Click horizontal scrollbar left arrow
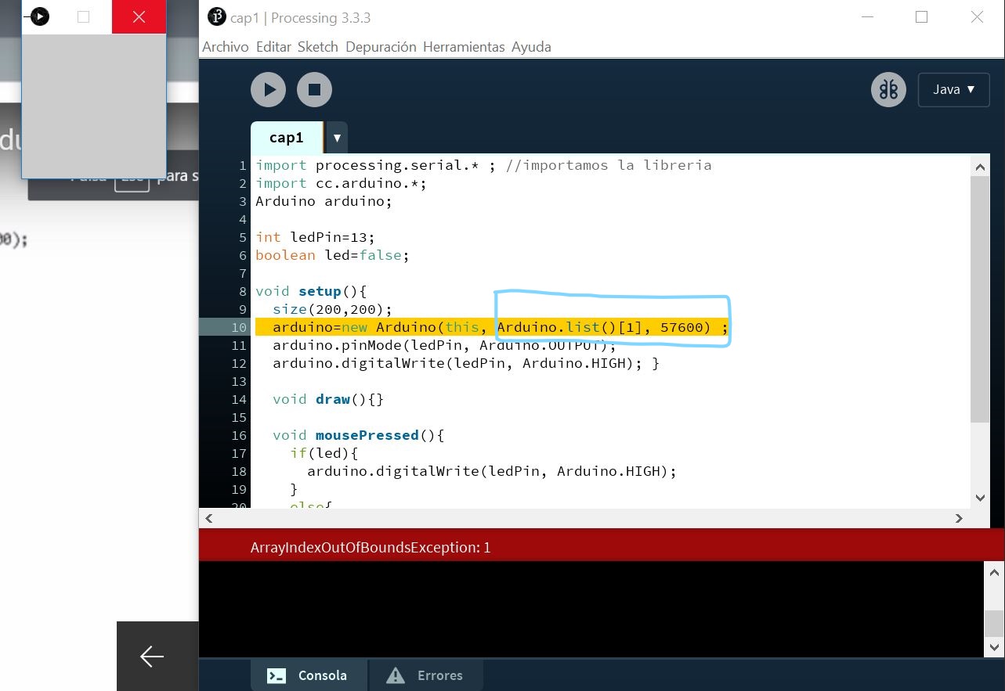The image size is (1005, 691). 209,518
